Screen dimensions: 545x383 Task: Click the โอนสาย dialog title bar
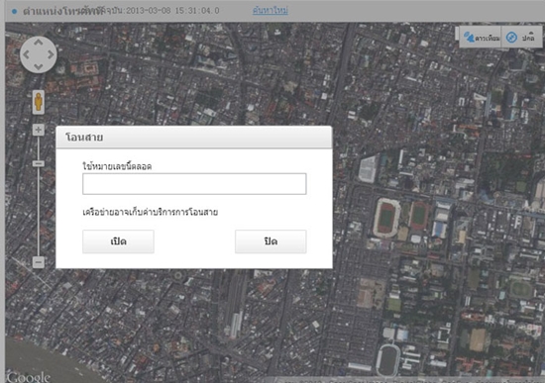tap(194, 138)
